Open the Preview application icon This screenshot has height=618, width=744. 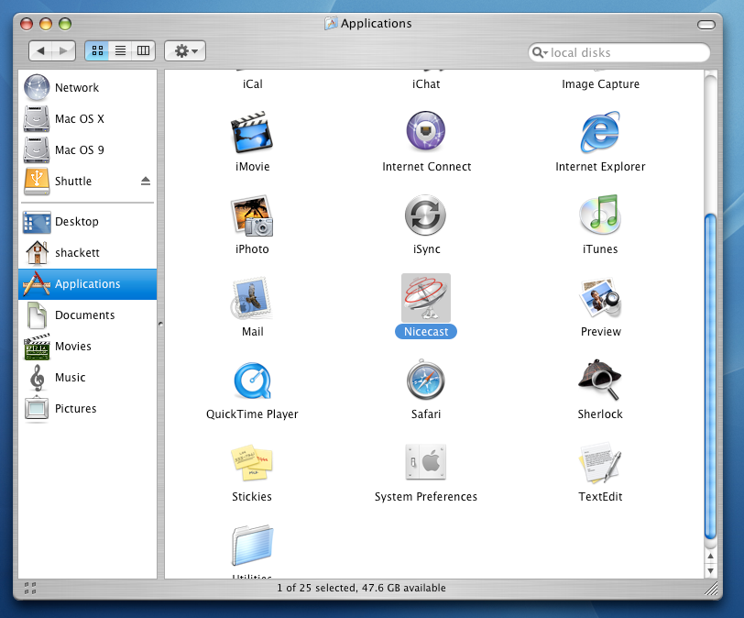tap(601, 298)
